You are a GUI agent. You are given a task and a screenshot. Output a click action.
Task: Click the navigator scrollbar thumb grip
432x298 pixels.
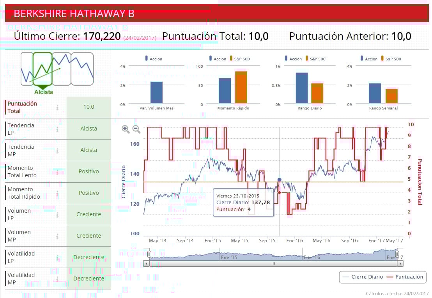coord(273,264)
